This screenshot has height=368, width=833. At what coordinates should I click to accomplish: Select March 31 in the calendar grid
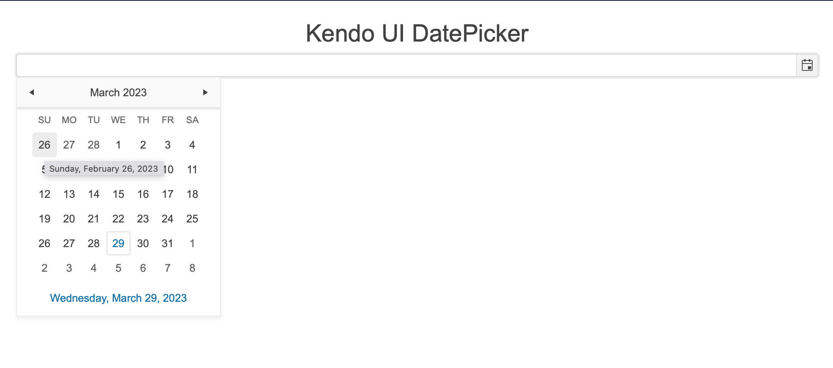point(168,243)
